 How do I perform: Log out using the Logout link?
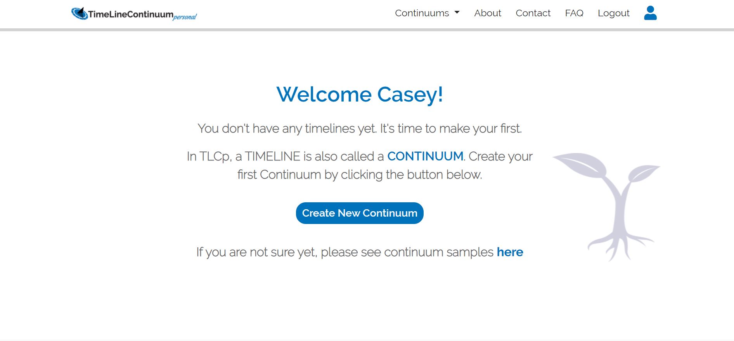point(613,13)
